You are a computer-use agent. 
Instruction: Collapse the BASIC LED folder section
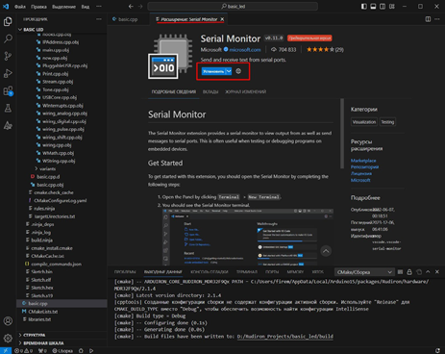62,30
